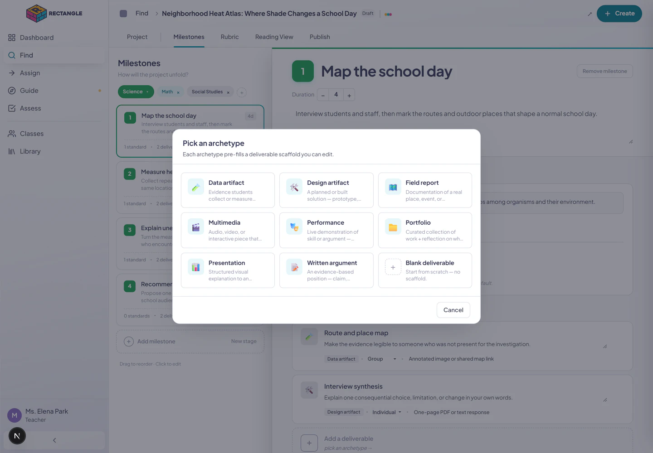Go to Assign in the sidebar
This screenshot has width=653, height=453.
pyautogui.click(x=54, y=73)
